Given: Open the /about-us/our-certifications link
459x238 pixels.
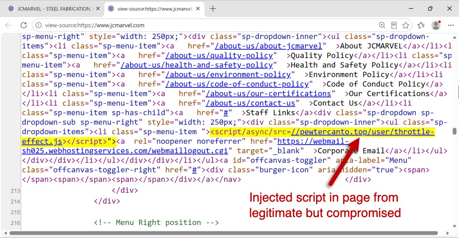Looking at the screenshot, I should (268, 93).
